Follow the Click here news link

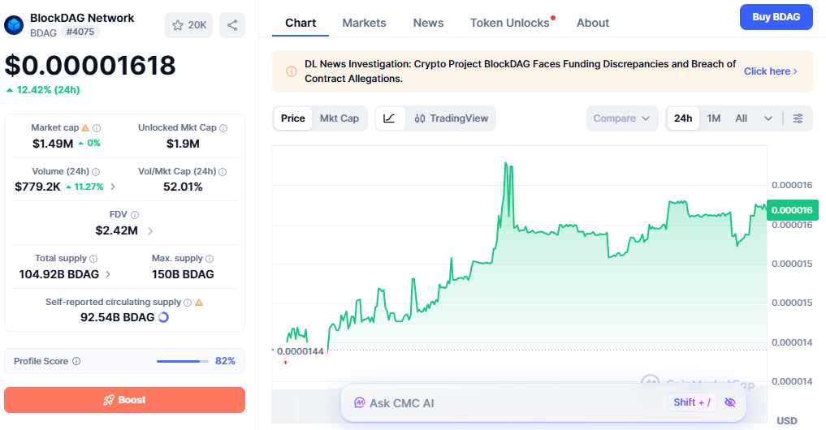[770, 71]
